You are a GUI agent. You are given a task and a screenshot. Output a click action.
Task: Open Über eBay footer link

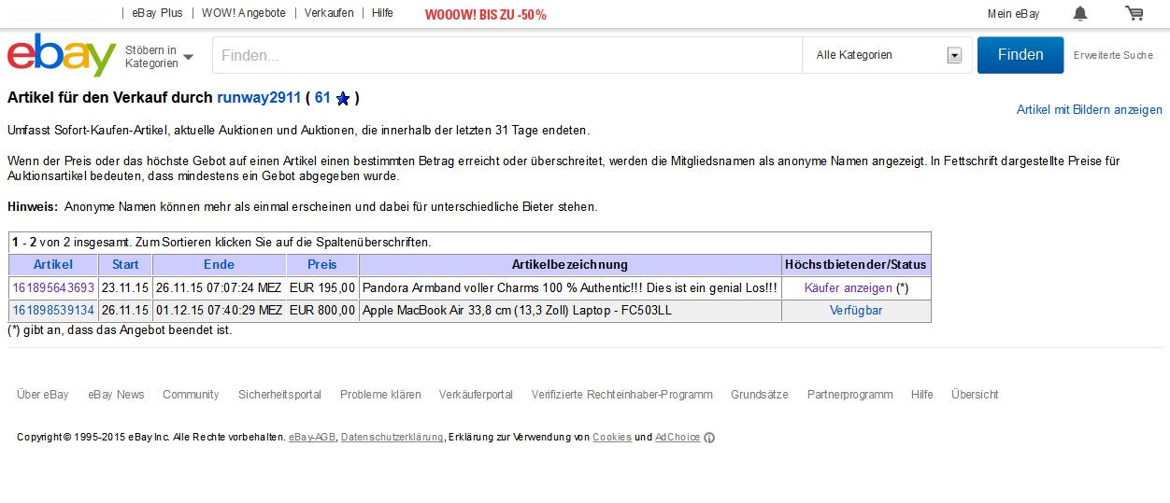(x=43, y=395)
